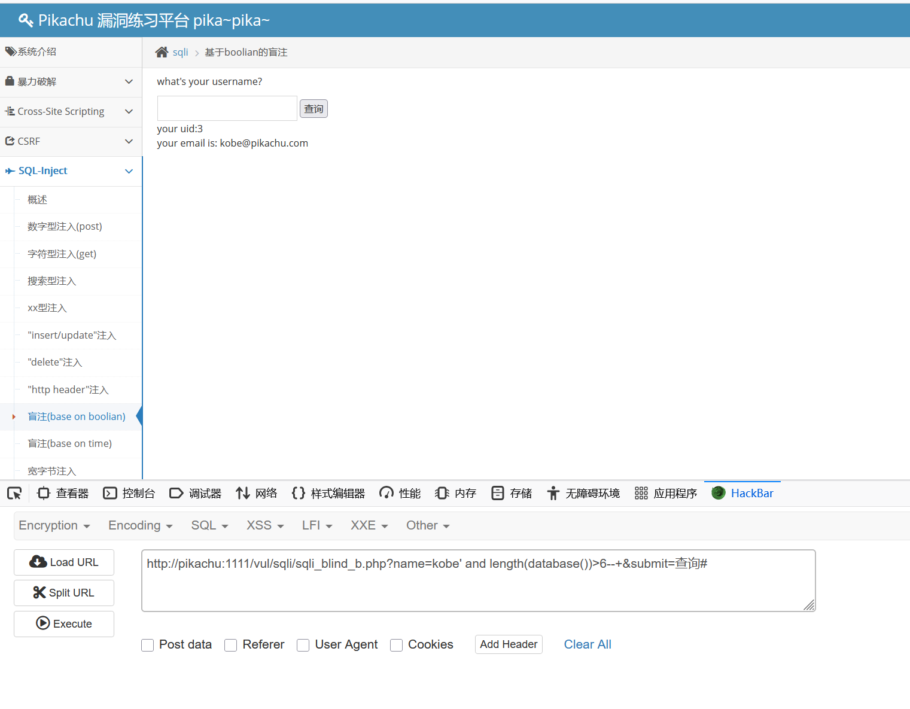Open the 宽字节注入 sidebar item

point(52,471)
